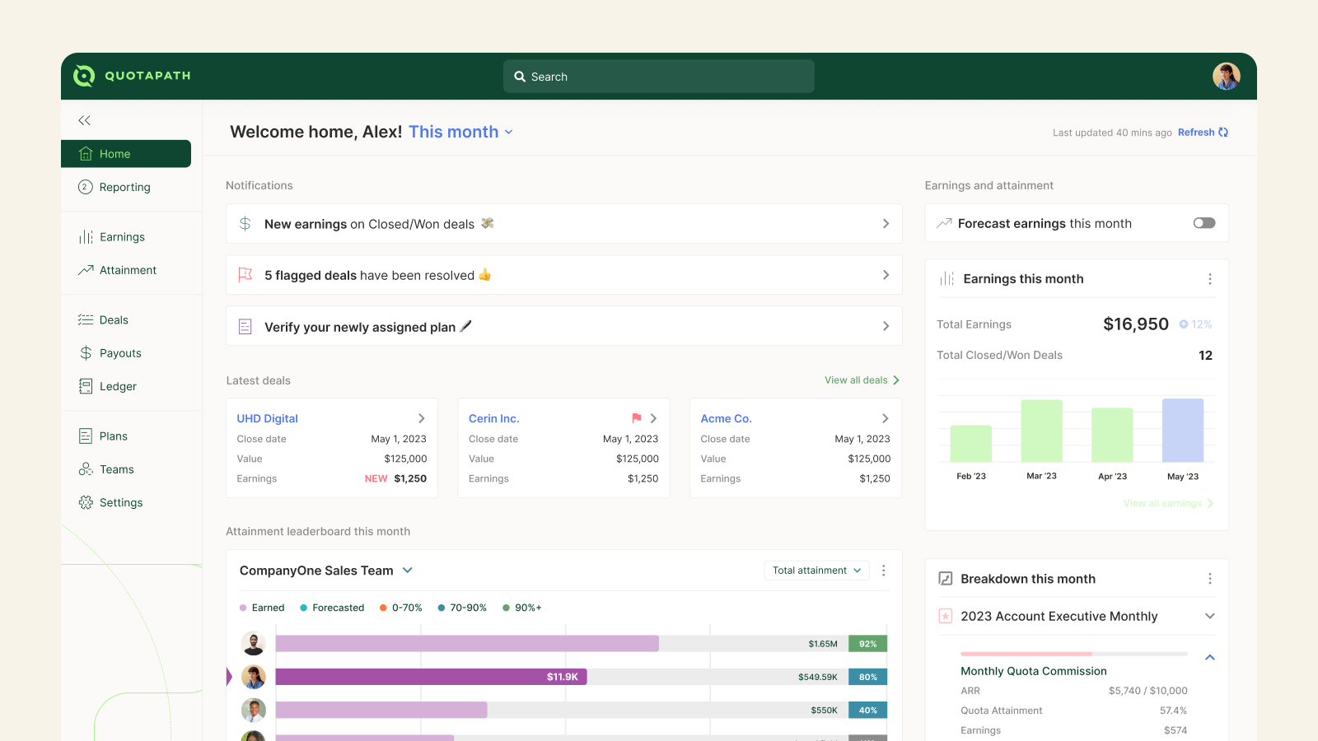The width and height of the screenshot is (1318, 741).
Task: Click the Refresh icon link
Action: click(x=1223, y=133)
